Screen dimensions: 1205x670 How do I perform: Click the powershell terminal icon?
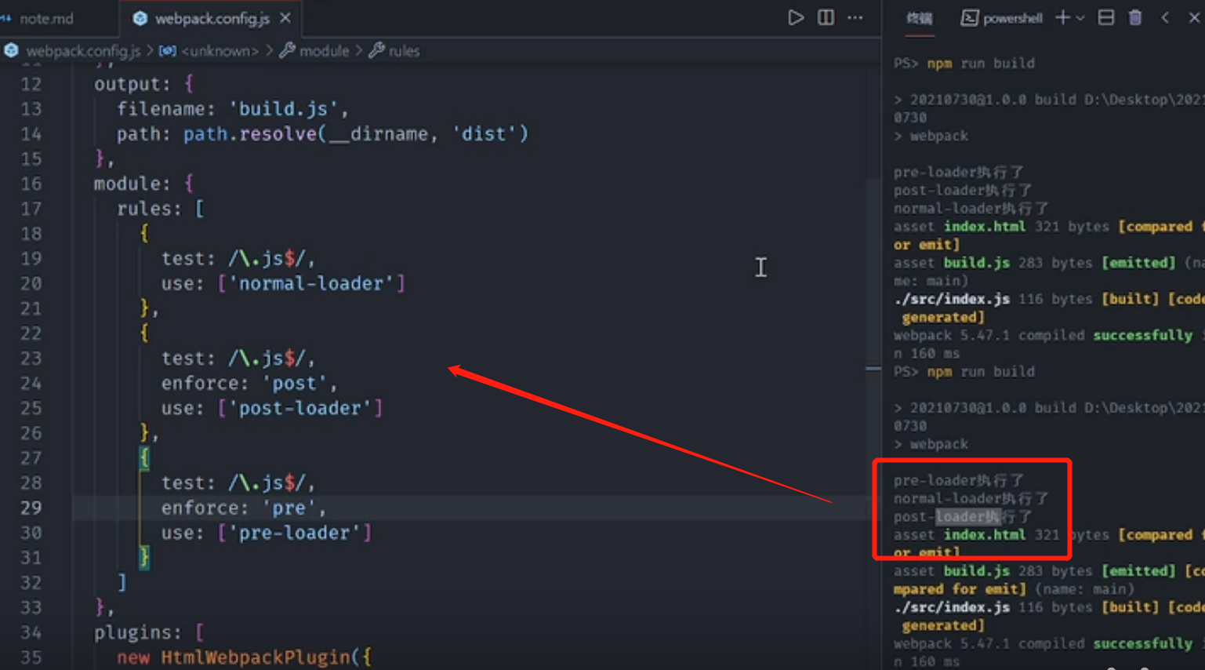tap(969, 18)
